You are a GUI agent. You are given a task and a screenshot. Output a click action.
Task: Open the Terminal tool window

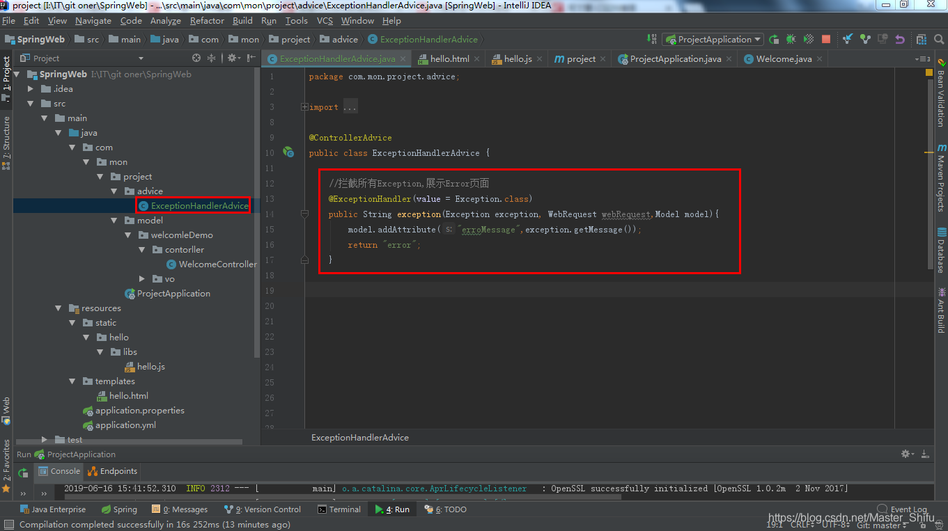tap(339, 509)
